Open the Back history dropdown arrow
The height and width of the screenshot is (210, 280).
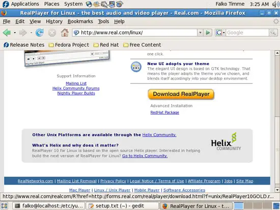(15, 33)
